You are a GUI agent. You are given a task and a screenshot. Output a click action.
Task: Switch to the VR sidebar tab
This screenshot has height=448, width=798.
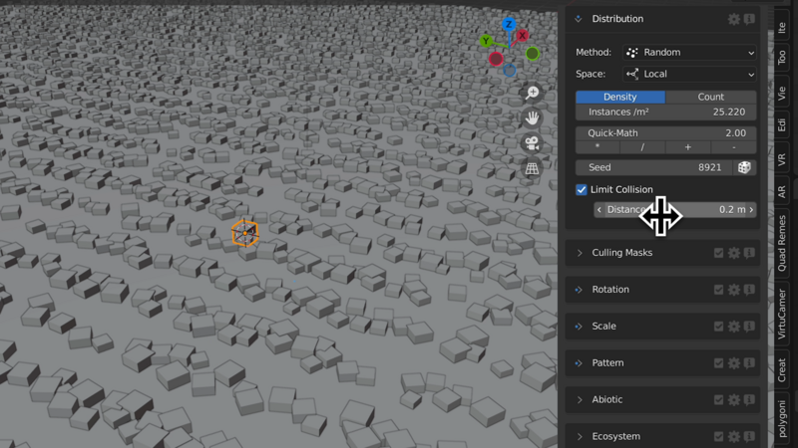[782, 159]
